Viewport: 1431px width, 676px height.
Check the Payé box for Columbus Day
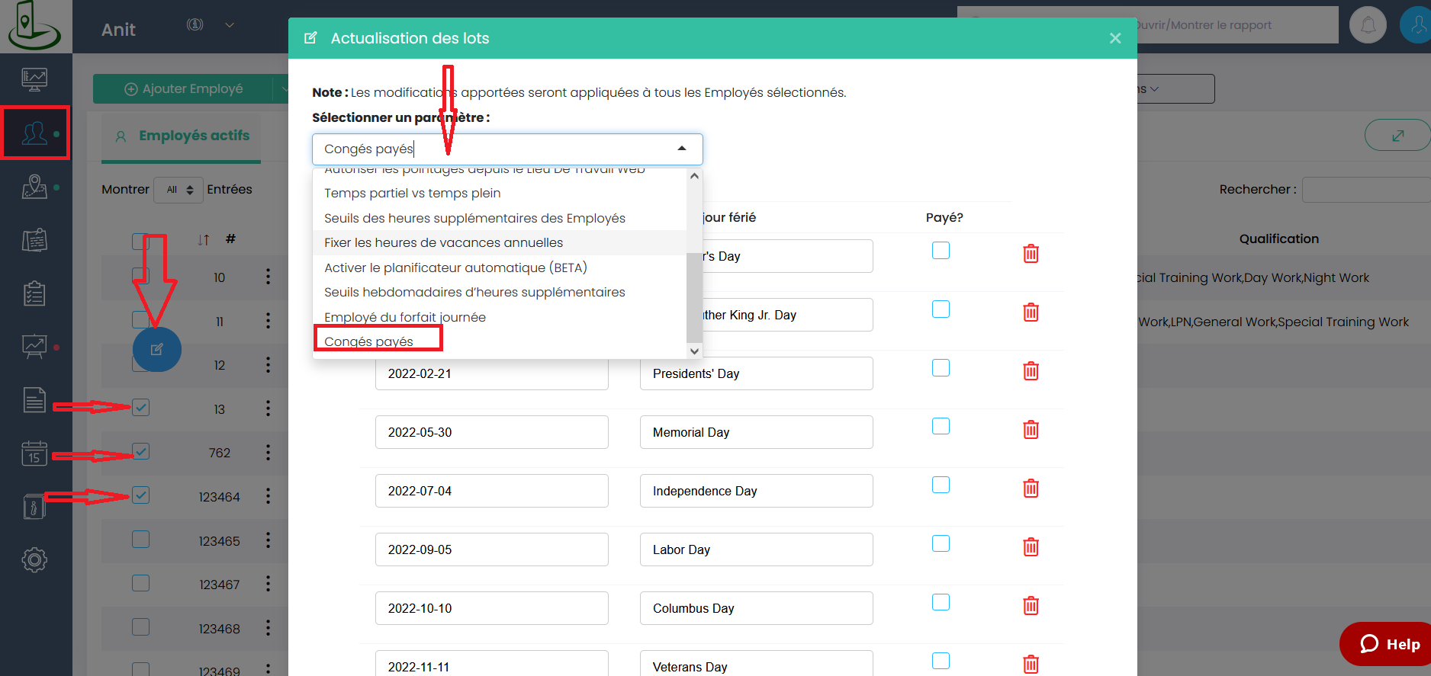(941, 602)
